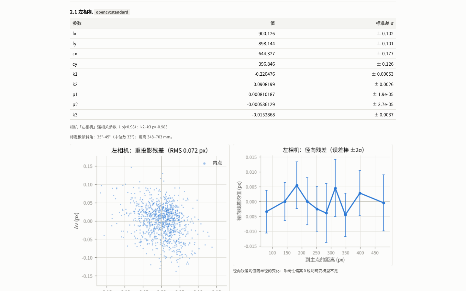Viewport: 466px width, 291px height.
Task: Click the k1 standard deviation ± 0.00053
Action: point(383,74)
